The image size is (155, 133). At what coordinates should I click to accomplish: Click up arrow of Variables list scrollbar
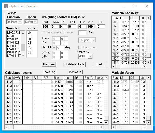[23, 33]
